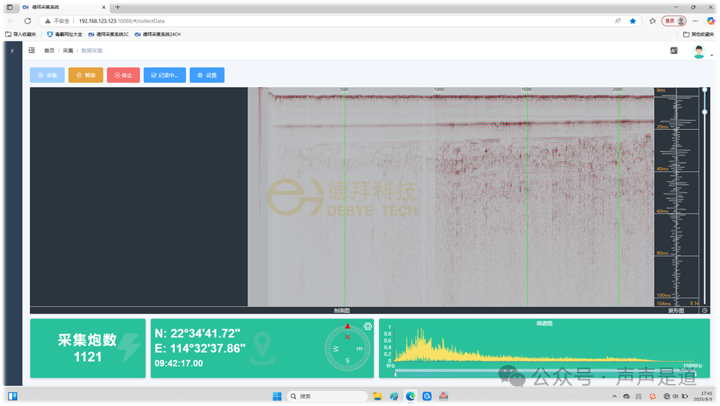Screen dimensions: 720x406
Task: Click the Edge icon in taskbar
Action: tap(410, 396)
